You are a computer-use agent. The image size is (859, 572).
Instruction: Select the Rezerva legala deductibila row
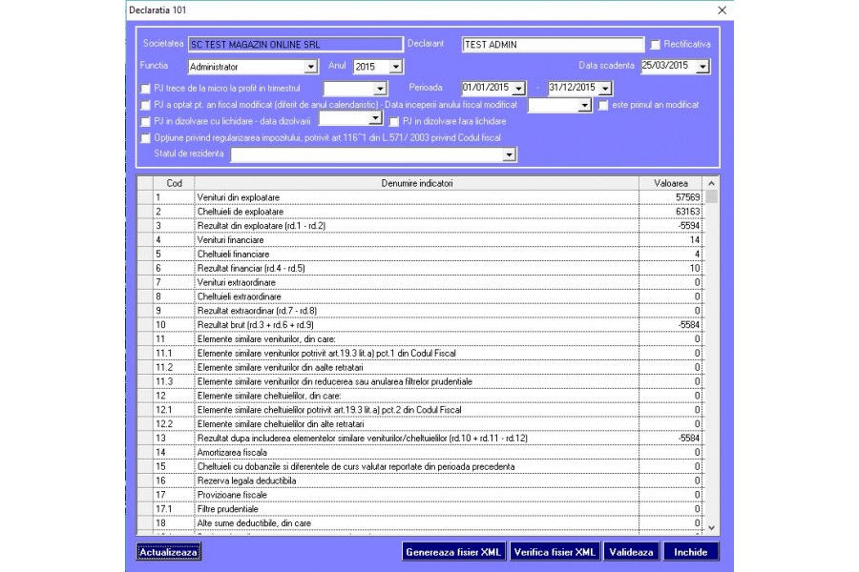click(x=420, y=480)
